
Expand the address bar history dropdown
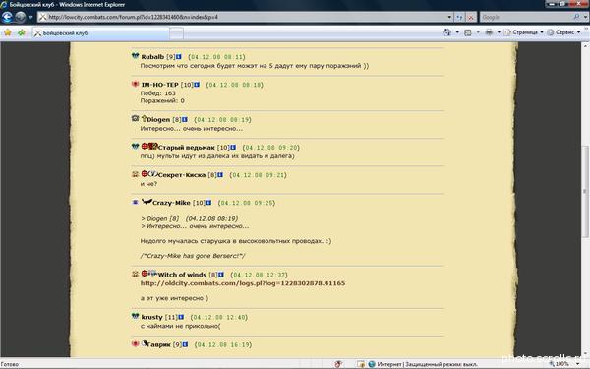pos(449,17)
